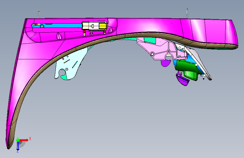Image resolution: width=244 pixels, height=158 pixels.
Task: Click the green Y axis origin dot
Action: (18, 140)
